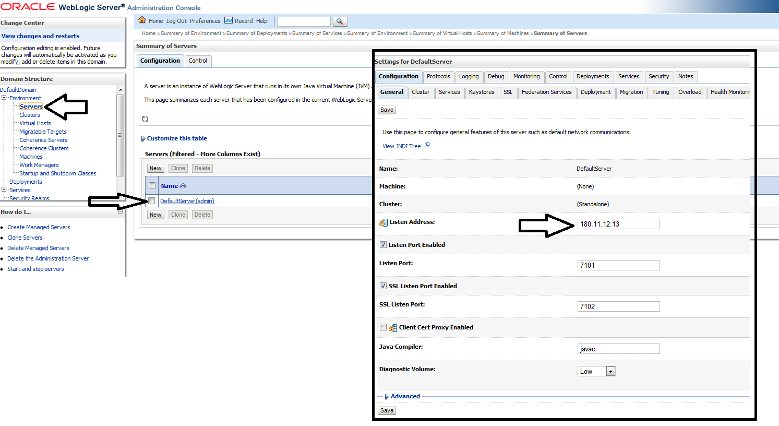
Task: Select Servers in Domain Structure tree
Action: pyautogui.click(x=31, y=106)
